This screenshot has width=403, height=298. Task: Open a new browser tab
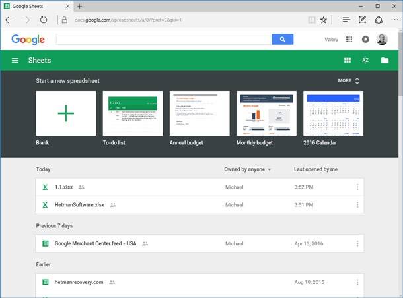[x=80, y=6]
